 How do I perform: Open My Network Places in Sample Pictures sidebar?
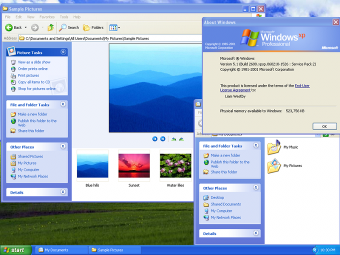(32, 176)
